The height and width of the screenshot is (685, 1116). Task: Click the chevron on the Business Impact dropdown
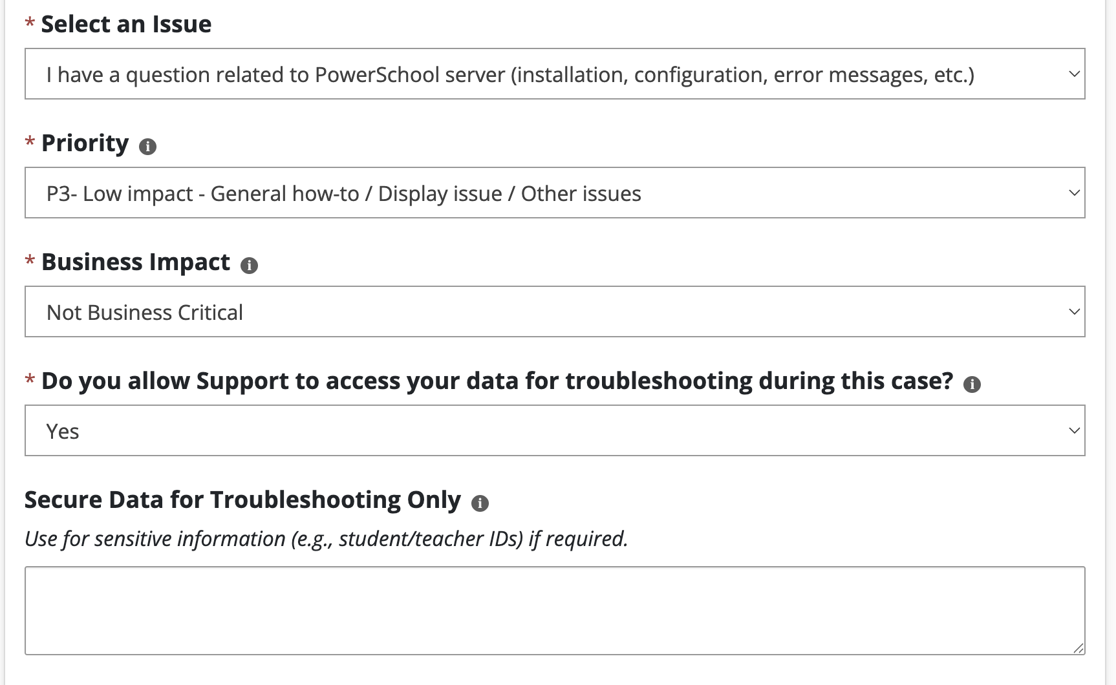[1073, 311]
